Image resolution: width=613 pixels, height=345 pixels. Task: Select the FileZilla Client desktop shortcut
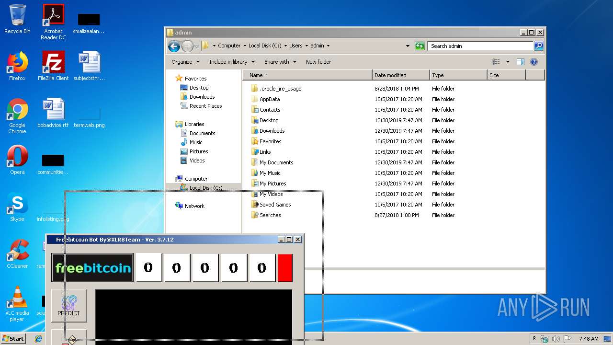coord(53,67)
